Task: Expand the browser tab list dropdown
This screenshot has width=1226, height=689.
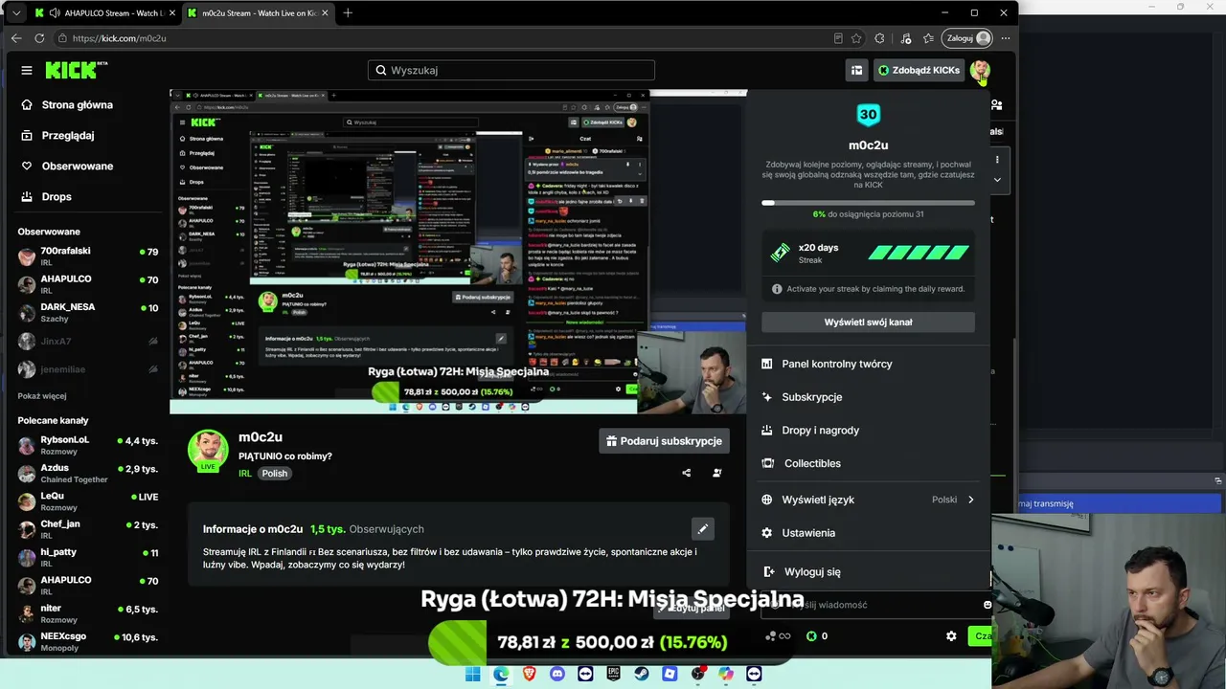Action: [x=16, y=12]
